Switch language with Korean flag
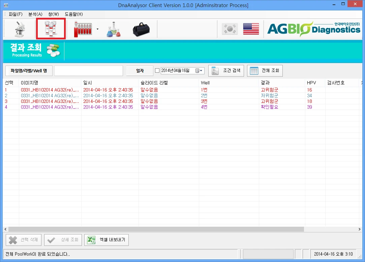 [230, 29]
